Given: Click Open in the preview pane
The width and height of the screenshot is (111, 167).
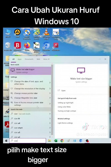Looking at the screenshot, I should click(62, 90).
